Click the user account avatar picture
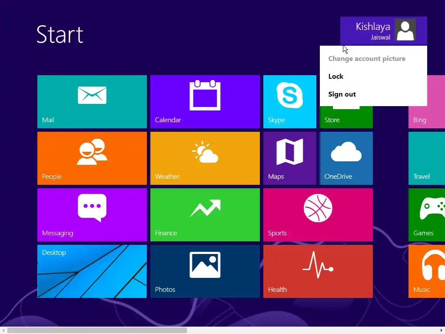The width and height of the screenshot is (445, 334). coord(405,30)
